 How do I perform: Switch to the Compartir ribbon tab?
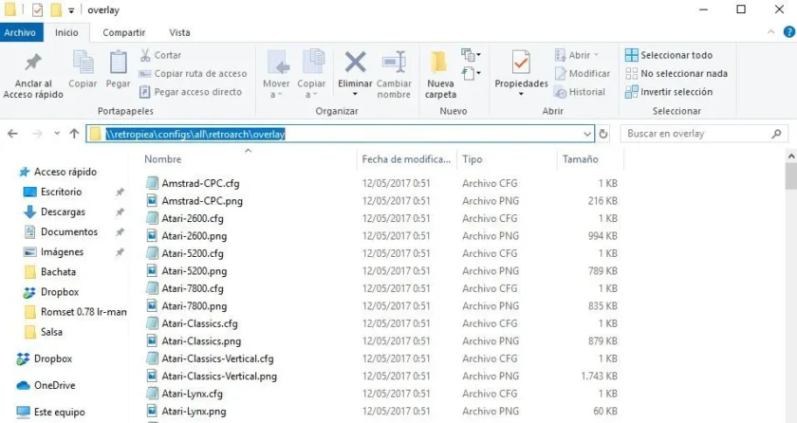click(124, 32)
